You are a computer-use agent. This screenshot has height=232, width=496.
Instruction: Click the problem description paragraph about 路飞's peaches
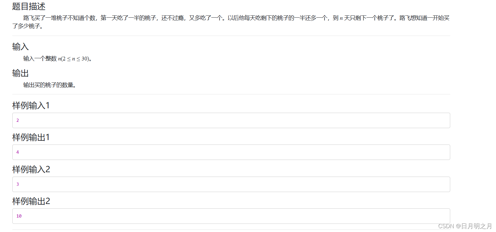click(231, 22)
